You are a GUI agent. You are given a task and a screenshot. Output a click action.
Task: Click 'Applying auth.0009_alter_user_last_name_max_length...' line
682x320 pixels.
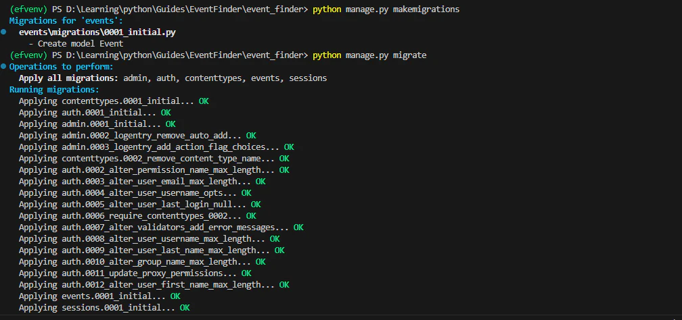(152, 250)
